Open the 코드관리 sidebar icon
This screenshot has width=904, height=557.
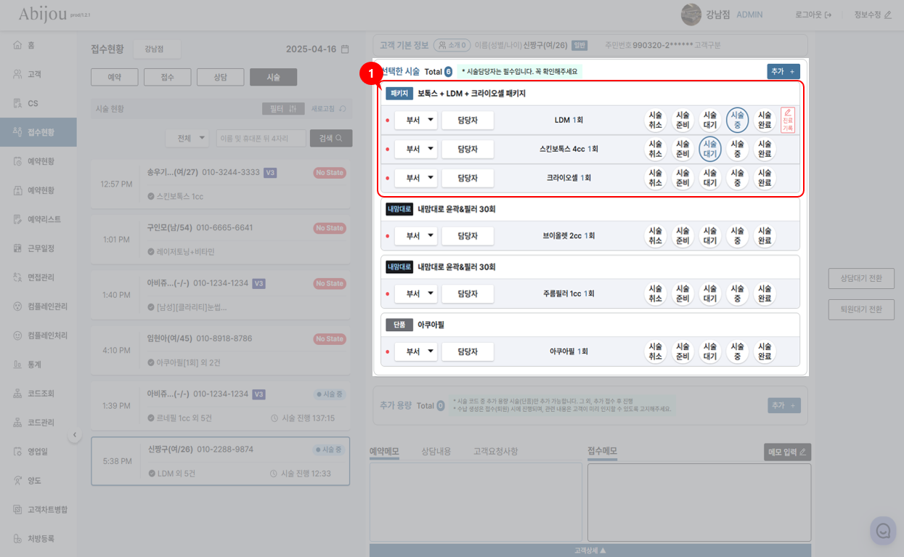click(x=17, y=423)
